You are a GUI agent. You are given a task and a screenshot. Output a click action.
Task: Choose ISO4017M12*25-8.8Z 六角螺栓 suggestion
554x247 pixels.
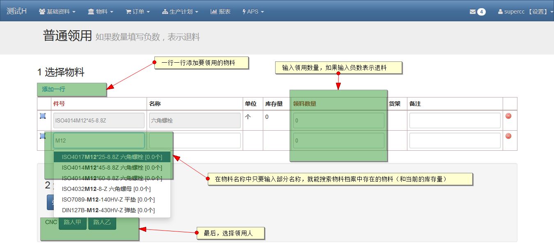pyautogui.click(x=112, y=157)
